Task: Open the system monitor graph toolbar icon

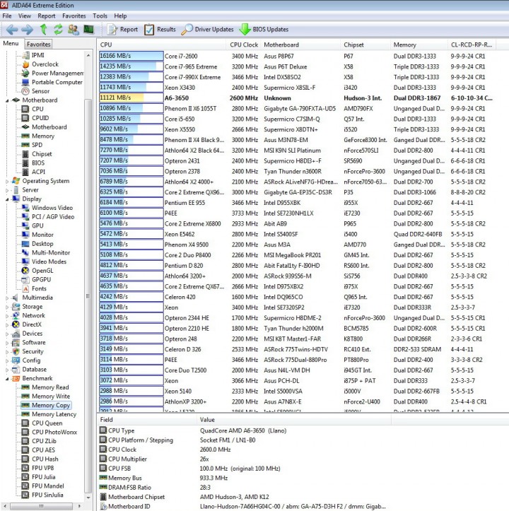Action: [88, 30]
